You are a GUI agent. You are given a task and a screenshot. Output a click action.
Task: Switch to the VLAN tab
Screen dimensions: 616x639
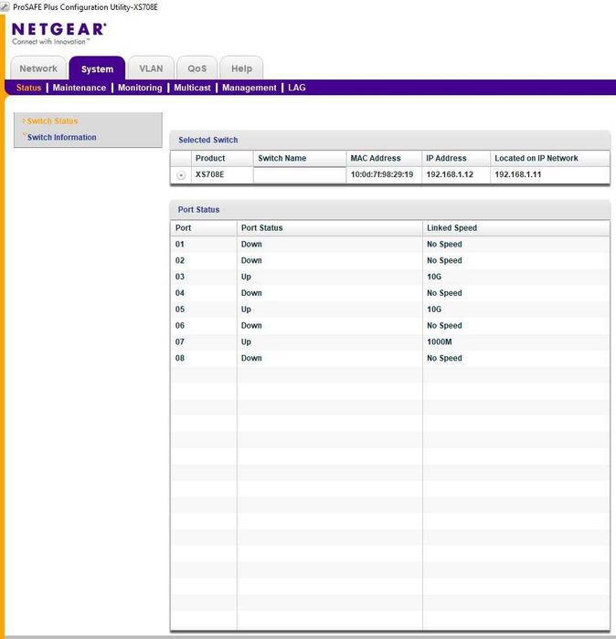(x=151, y=68)
